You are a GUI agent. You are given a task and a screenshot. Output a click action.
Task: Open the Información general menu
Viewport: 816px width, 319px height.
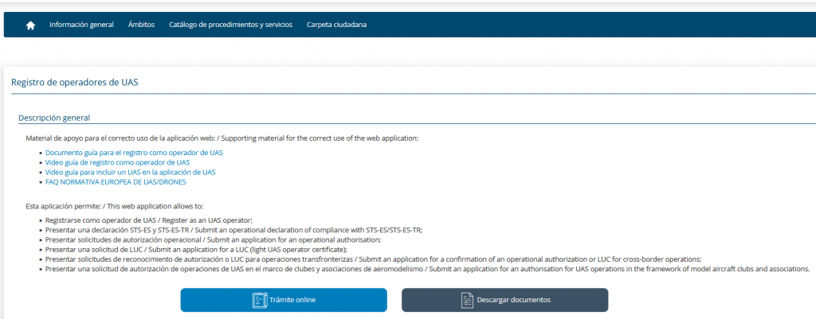tap(82, 25)
